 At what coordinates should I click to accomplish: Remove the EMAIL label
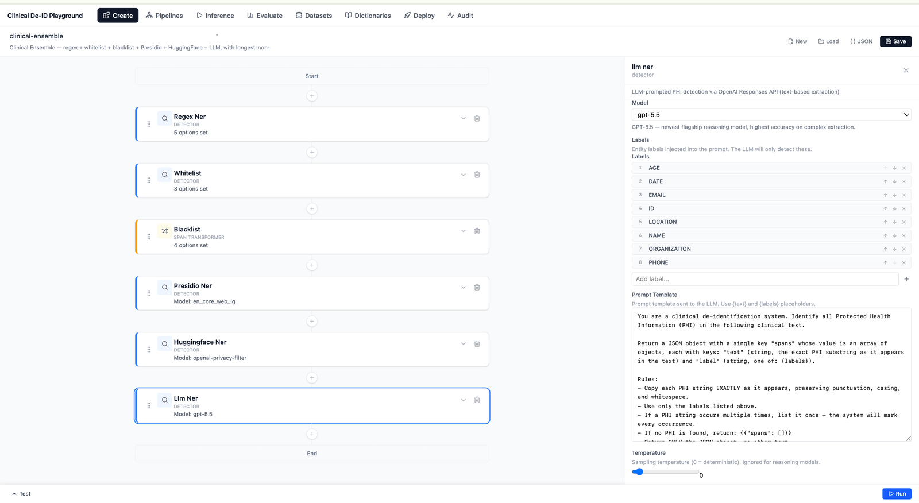click(x=903, y=195)
